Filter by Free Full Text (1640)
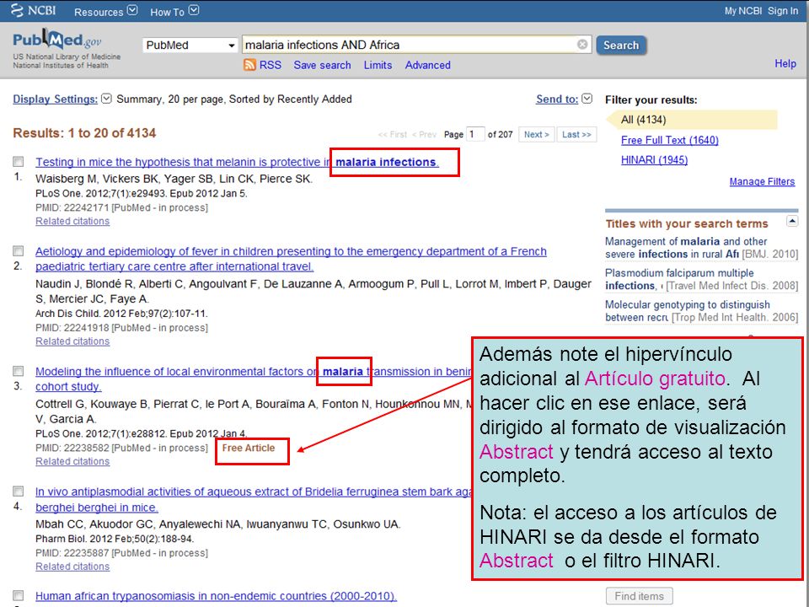The image size is (809, 607). coord(670,140)
